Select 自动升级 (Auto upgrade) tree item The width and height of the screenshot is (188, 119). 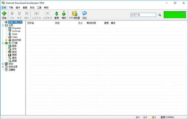[17, 40]
